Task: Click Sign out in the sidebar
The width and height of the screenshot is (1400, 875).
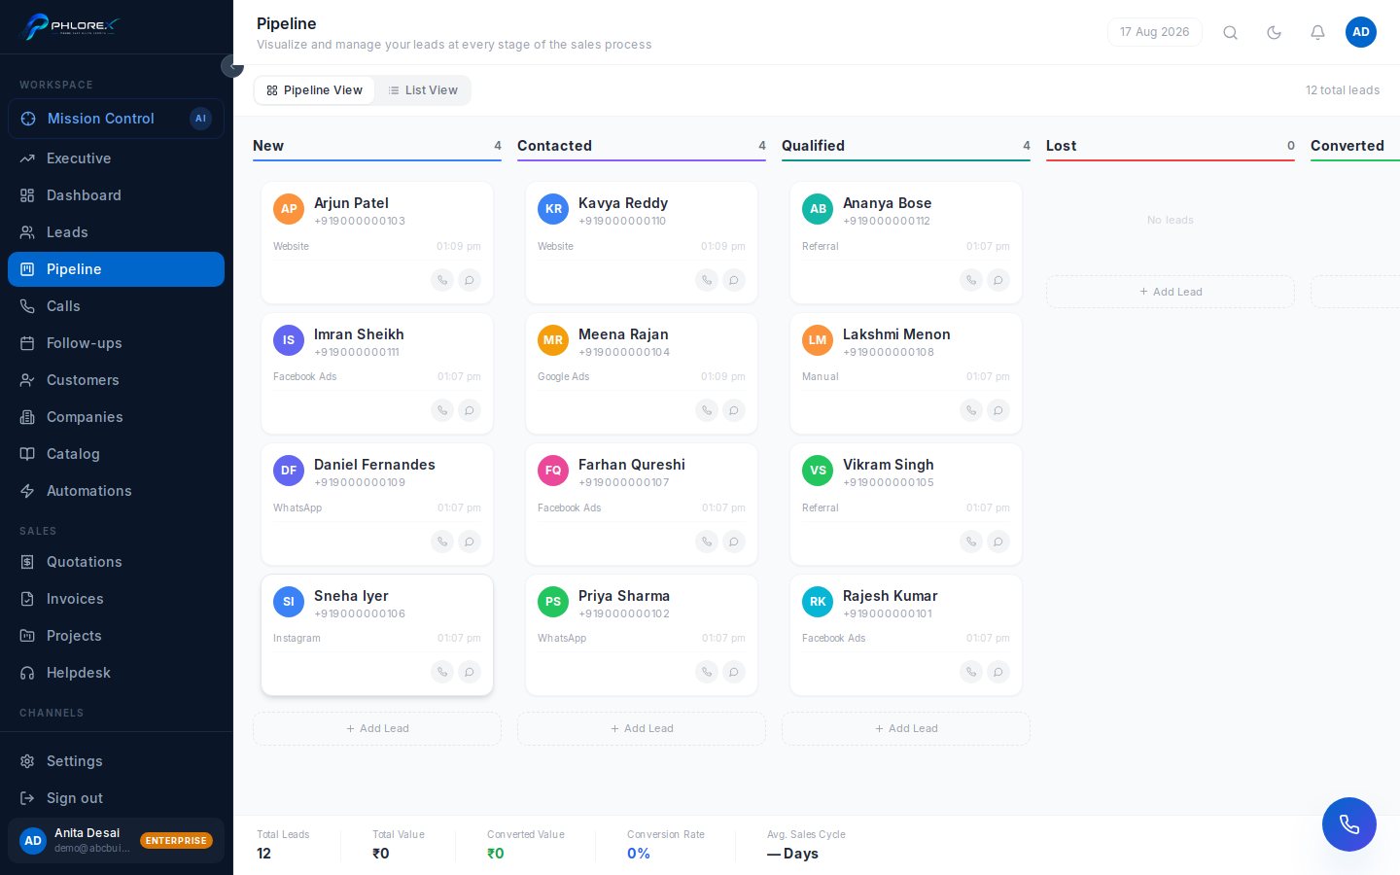Action: [116, 798]
